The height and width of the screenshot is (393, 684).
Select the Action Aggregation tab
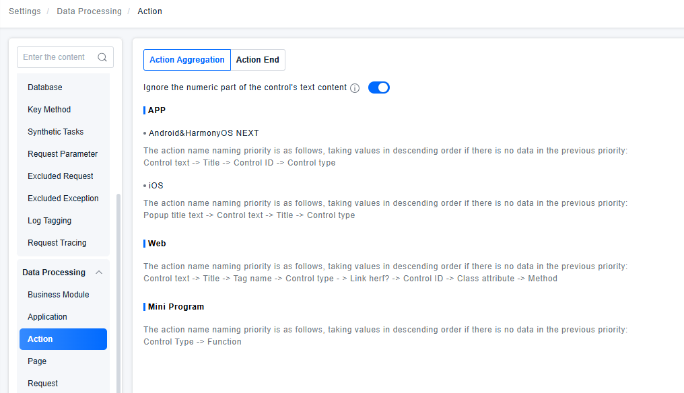[x=187, y=60]
